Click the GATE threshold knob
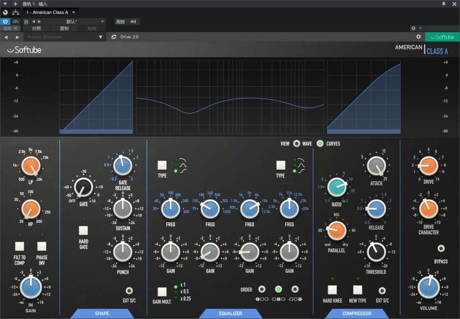 (x=84, y=187)
